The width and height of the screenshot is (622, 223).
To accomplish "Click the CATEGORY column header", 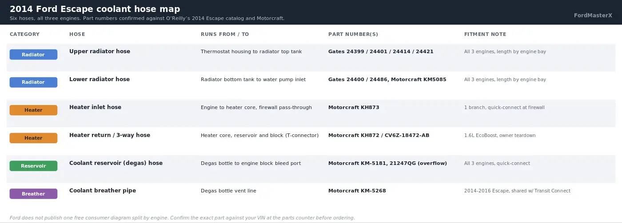I will coord(24,34).
